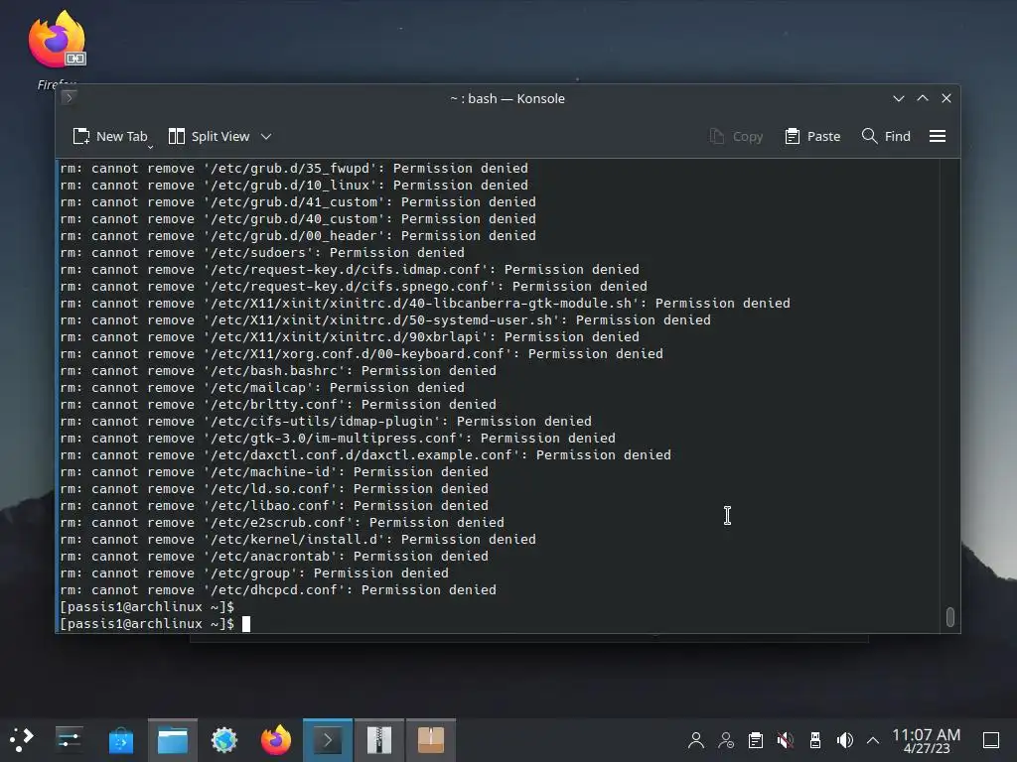Launch Discover software center from taskbar
1017x762 pixels.
(120, 740)
